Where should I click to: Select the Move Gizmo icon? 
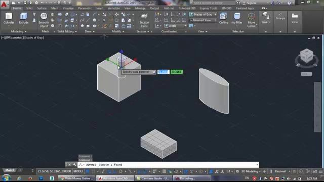[x=251, y=20]
